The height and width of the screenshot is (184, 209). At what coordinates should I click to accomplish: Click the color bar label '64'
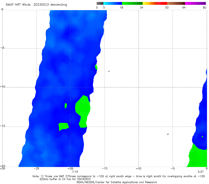[184, 7]
